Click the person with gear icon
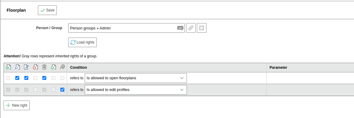Screen dimensions: 354x118 pyautogui.click(x=63, y=67)
